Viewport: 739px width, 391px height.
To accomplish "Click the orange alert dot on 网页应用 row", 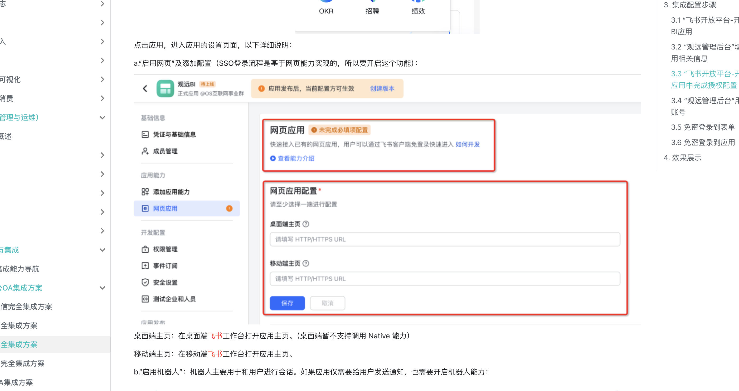I will click(229, 208).
